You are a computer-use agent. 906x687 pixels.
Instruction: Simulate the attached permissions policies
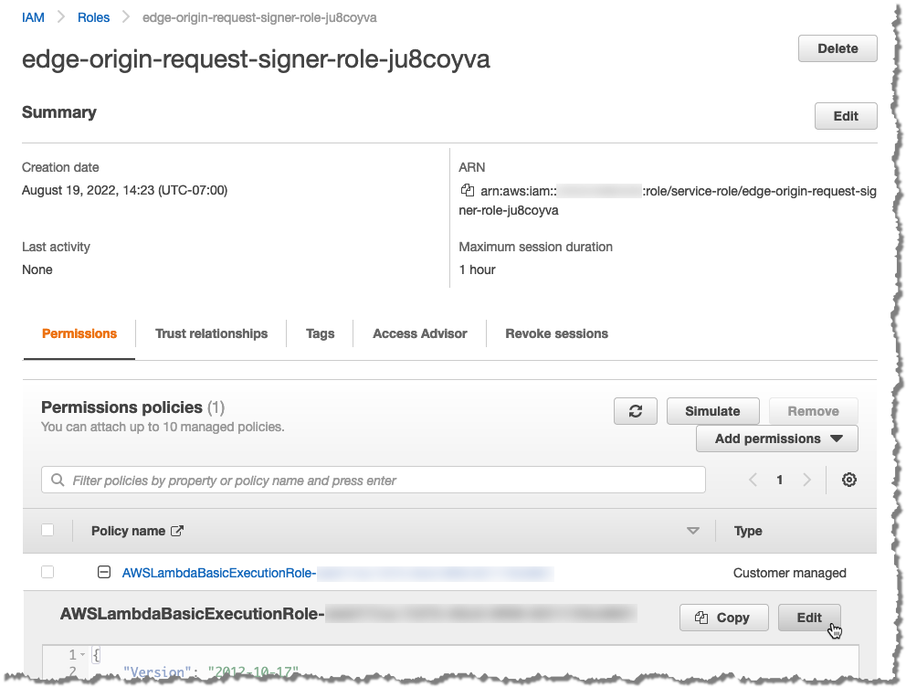point(712,411)
